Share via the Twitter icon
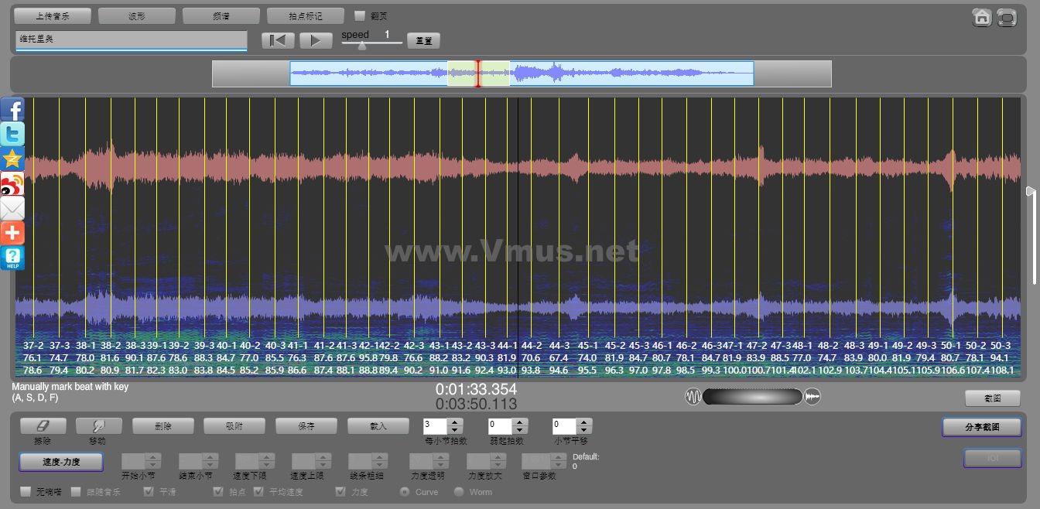 pyautogui.click(x=12, y=134)
